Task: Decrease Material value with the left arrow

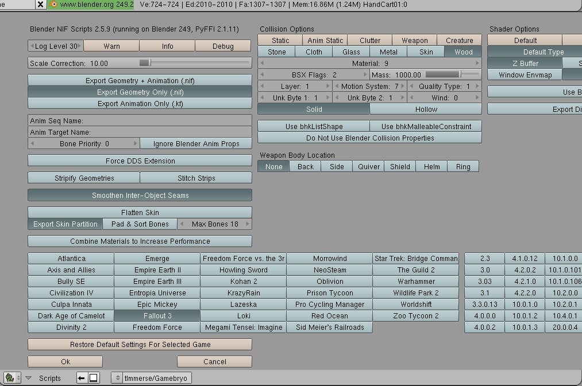Action: coord(262,63)
